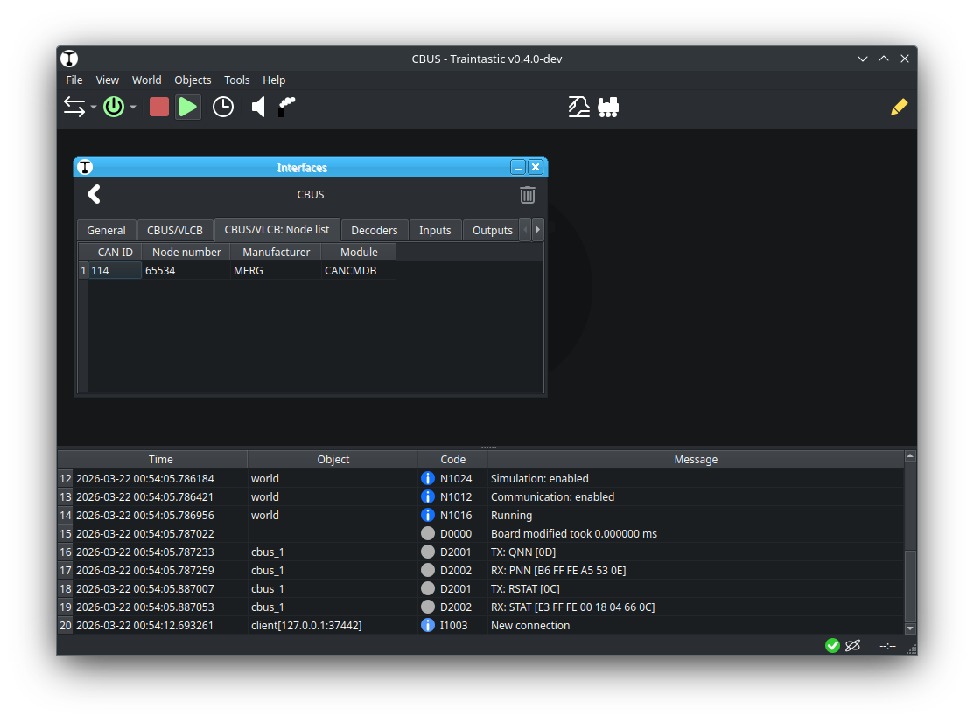Delete the CBUS interface using trash icon

pyautogui.click(x=528, y=195)
